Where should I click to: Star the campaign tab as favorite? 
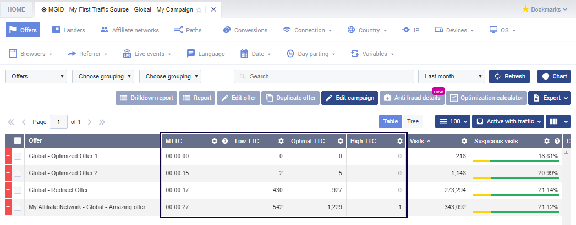199,10
